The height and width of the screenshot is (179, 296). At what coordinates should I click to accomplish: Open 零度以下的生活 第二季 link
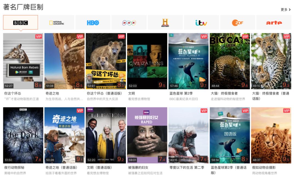click(187, 168)
